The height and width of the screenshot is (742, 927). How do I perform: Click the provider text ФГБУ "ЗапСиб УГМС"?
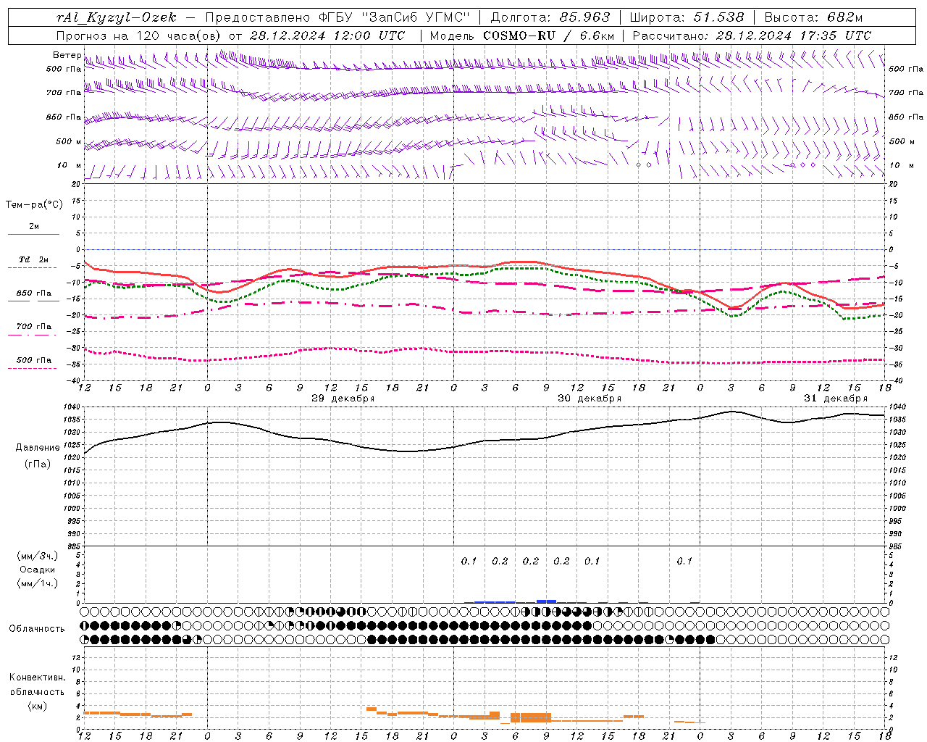pos(394,17)
